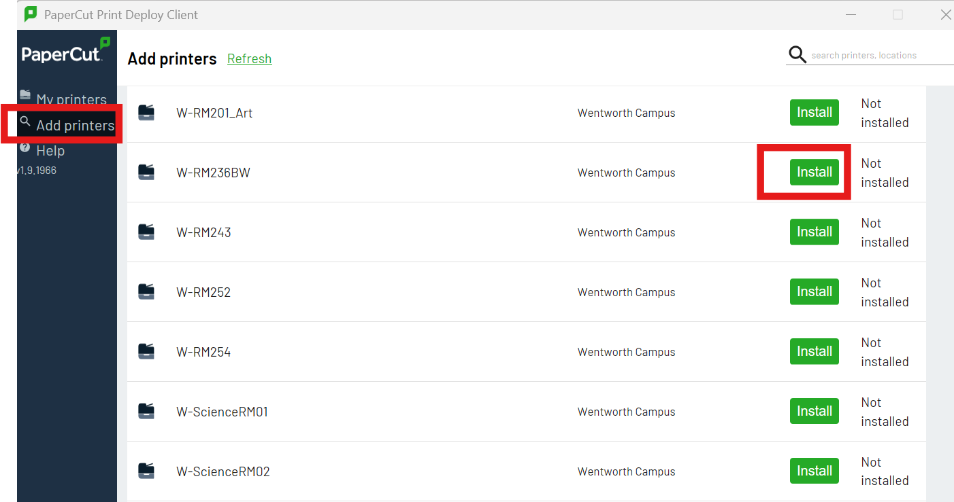Click Not installed status for W-RM254
This screenshot has height=502, width=954.
point(885,352)
